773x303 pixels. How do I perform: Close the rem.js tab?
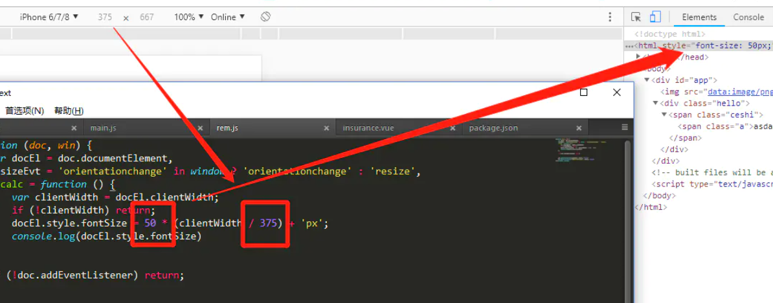tap(326, 128)
